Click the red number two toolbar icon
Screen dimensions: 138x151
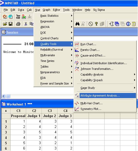point(24,17)
